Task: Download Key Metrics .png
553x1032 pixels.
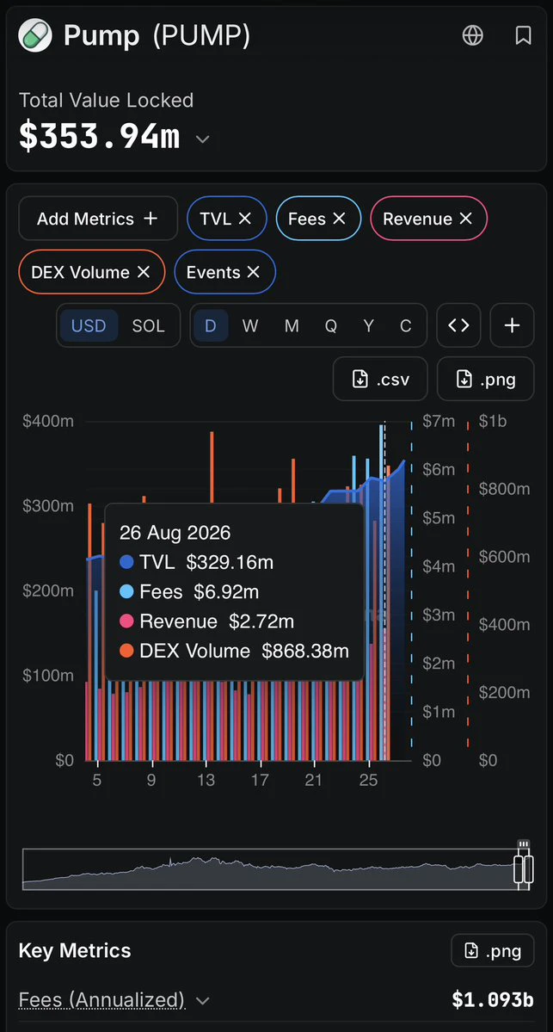Action: point(493,950)
